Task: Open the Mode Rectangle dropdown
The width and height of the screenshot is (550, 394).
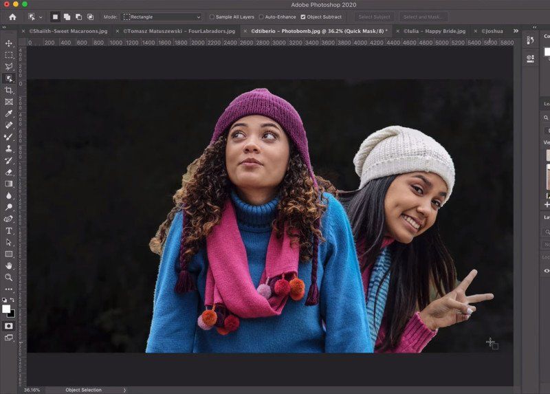Action: 162,17
